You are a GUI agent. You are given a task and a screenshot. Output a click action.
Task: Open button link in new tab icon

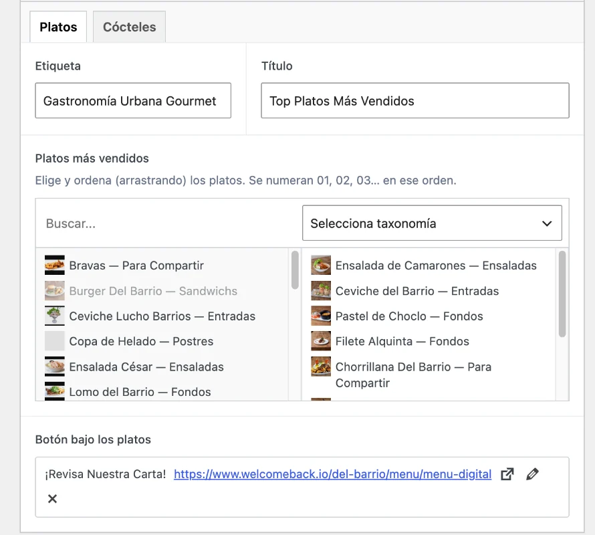[507, 474]
